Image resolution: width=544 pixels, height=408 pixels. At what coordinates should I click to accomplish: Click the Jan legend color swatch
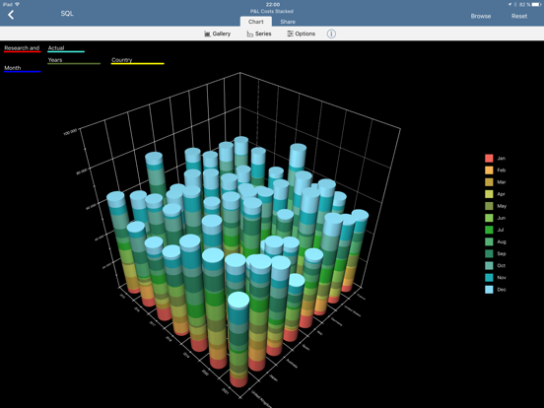click(489, 159)
